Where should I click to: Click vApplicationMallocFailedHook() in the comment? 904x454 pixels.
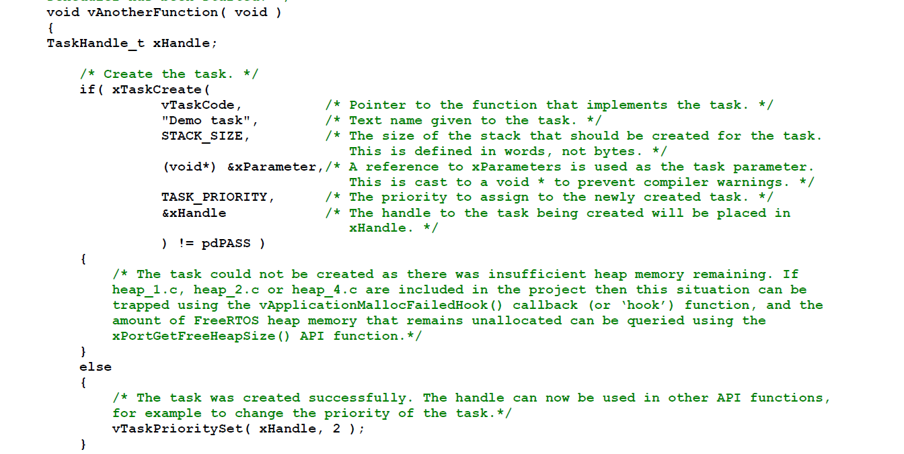pyautogui.click(x=381, y=305)
